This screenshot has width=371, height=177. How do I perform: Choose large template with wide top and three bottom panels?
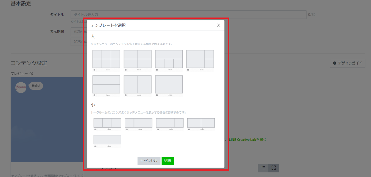click(169, 59)
